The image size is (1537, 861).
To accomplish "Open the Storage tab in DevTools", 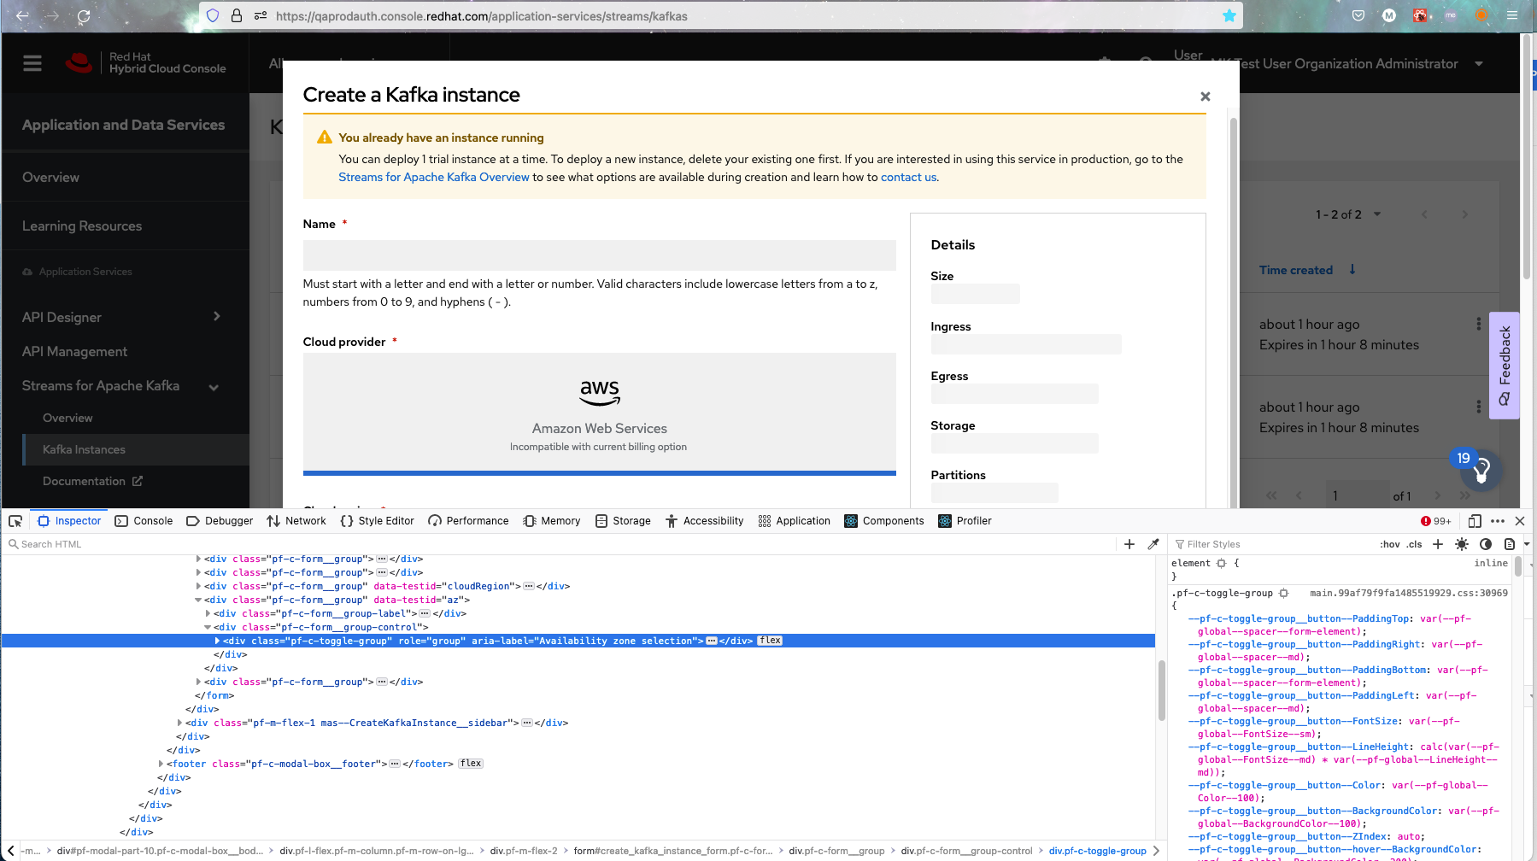I will tap(623, 521).
